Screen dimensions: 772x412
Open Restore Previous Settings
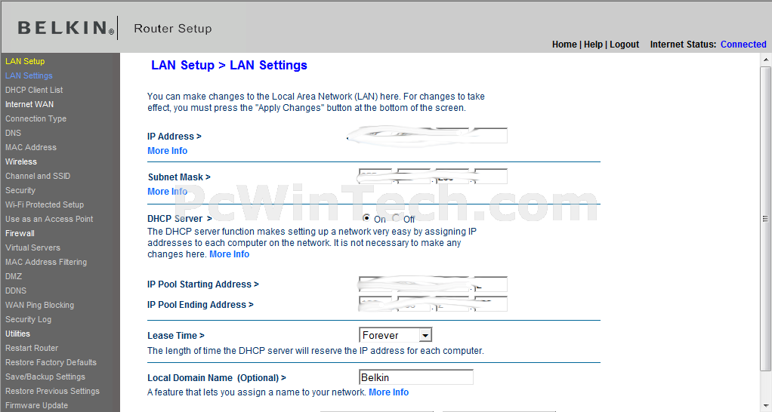click(x=52, y=391)
